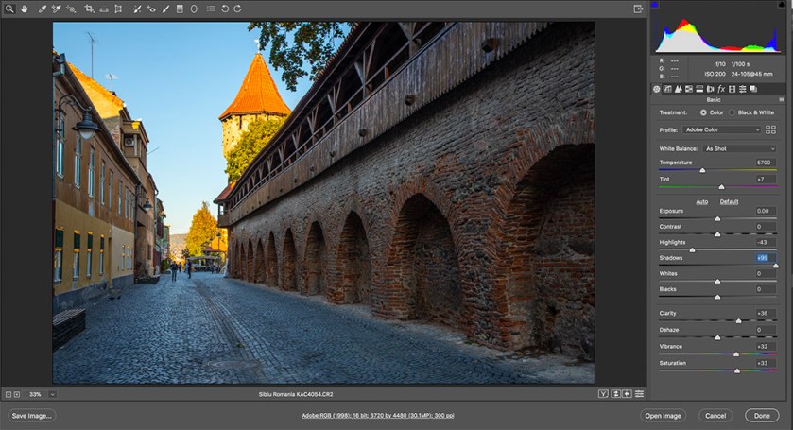793x430 pixels.
Task: Select the Radial Filter tool
Action: [194, 9]
